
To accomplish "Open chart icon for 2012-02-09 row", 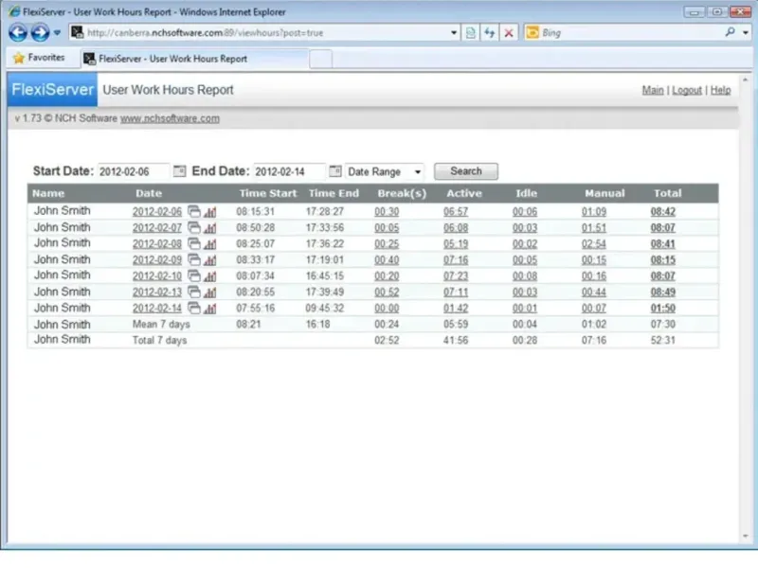I will point(209,260).
